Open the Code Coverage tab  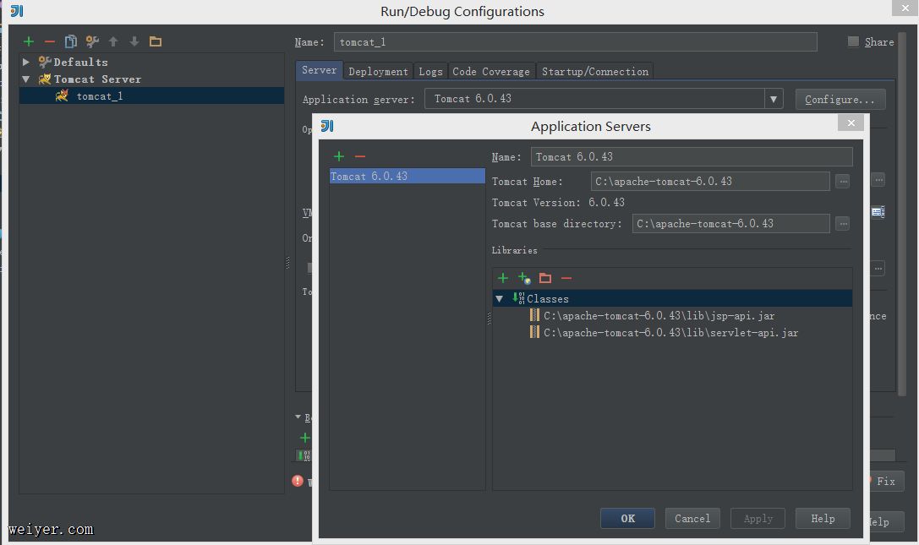[x=491, y=72]
